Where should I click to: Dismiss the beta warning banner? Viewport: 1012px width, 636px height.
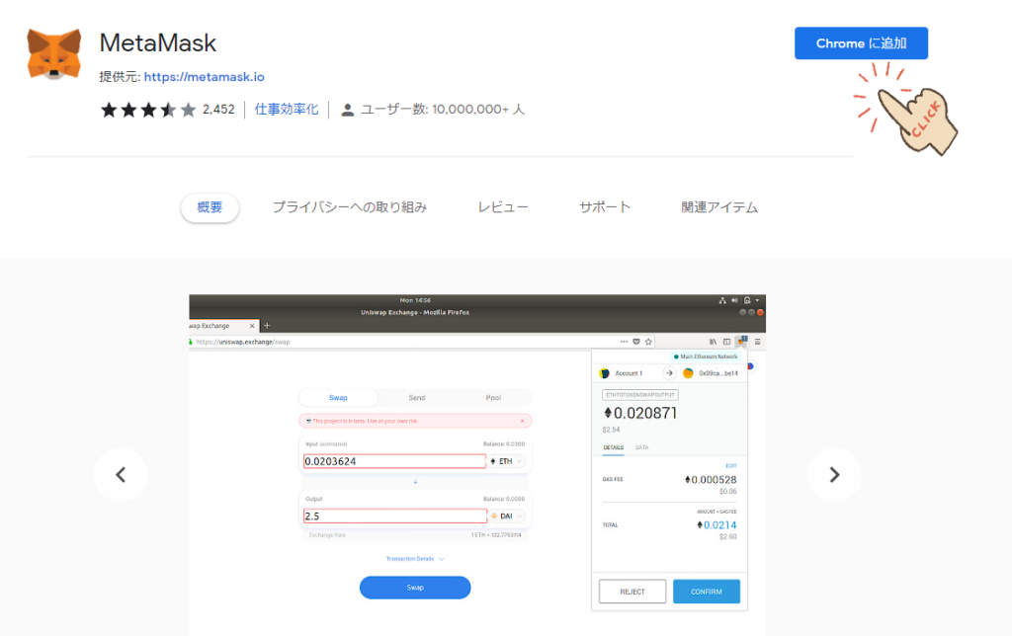522,422
